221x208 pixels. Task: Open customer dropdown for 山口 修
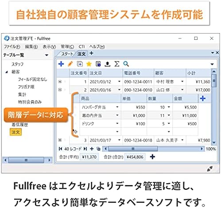pos(182,90)
